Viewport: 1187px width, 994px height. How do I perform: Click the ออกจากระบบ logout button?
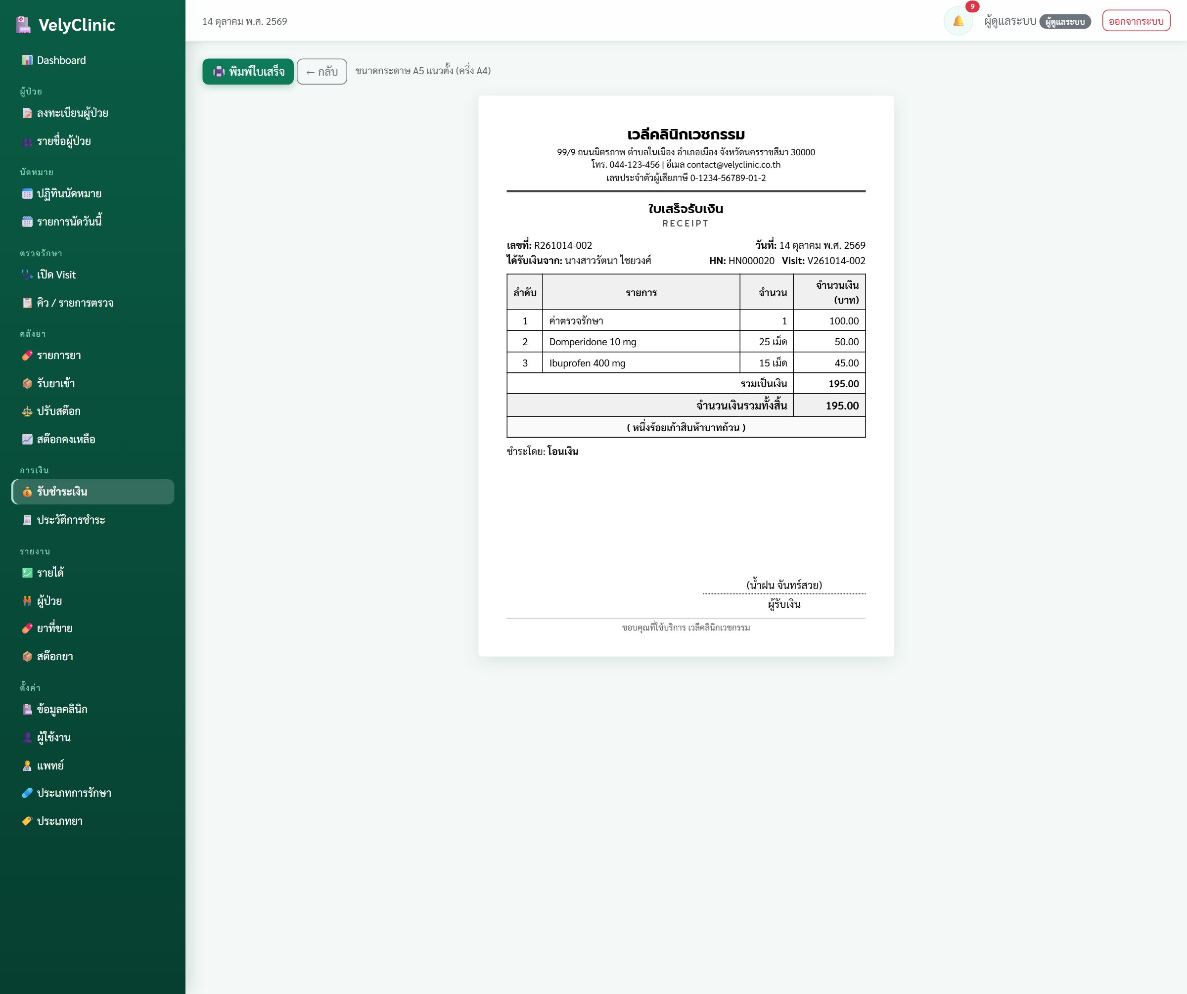[x=1136, y=21]
